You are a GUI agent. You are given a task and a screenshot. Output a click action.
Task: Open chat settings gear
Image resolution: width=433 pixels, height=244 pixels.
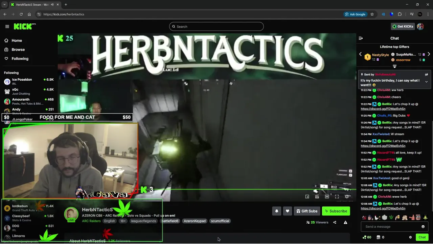coord(410,237)
